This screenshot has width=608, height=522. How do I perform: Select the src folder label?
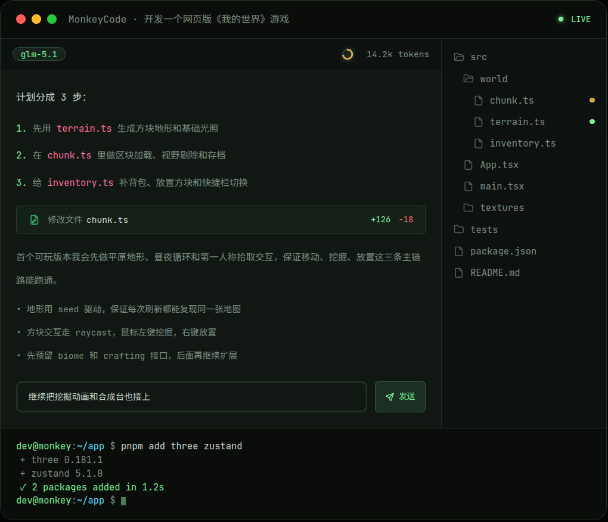479,57
